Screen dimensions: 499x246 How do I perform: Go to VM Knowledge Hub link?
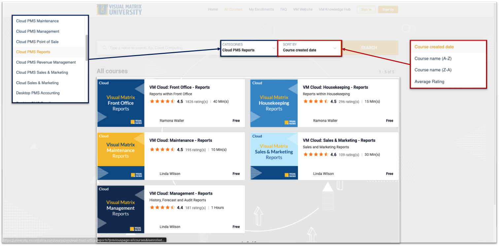click(335, 10)
